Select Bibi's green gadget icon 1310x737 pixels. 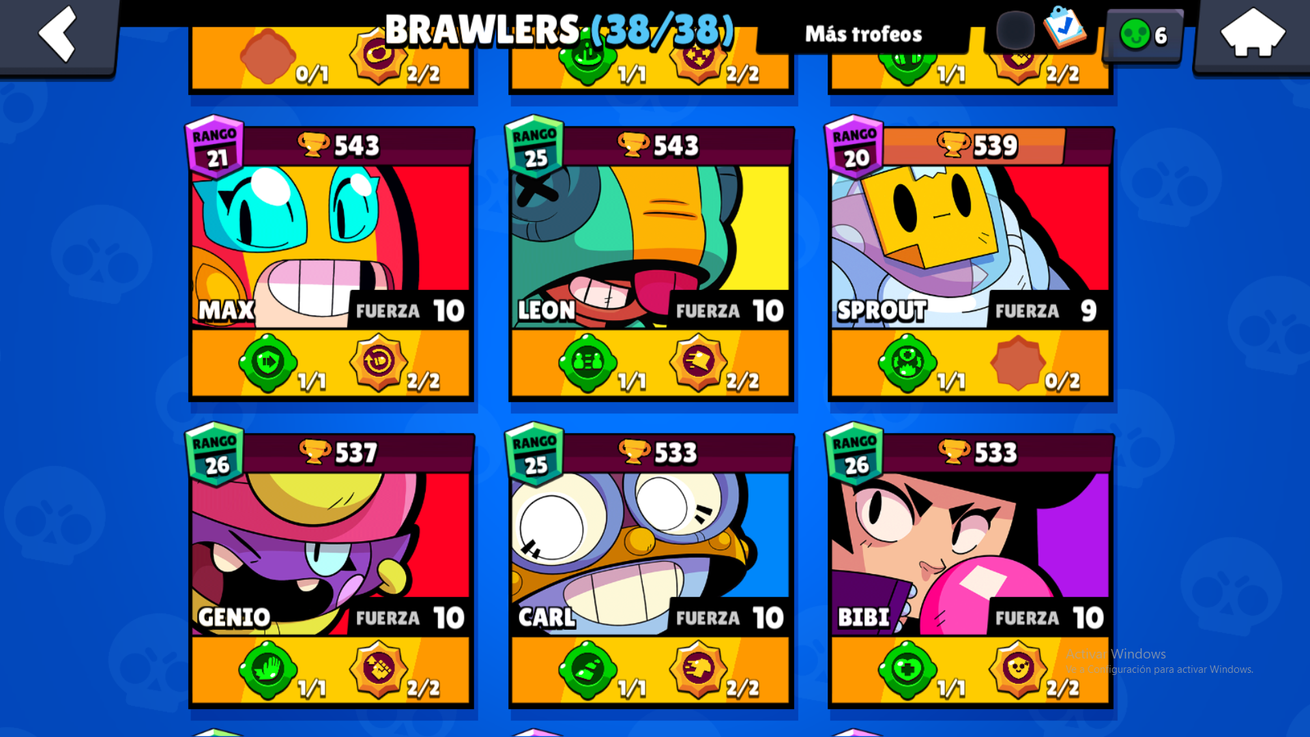coord(907,670)
